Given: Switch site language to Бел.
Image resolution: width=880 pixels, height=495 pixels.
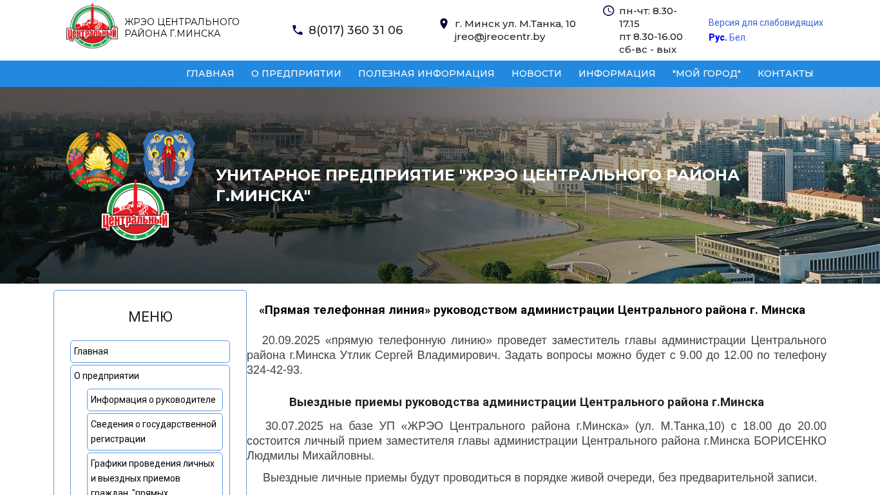Looking at the screenshot, I should click(x=738, y=37).
